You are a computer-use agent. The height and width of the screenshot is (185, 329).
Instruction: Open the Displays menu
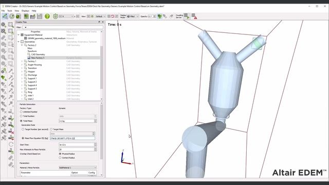(25, 11)
